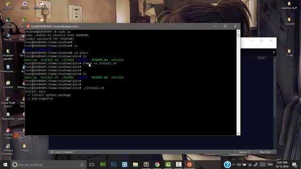Viewport: 301px width, 169px height.
Task: Launch Dreamweaver from the taskbar
Action: (x=103, y=165)
